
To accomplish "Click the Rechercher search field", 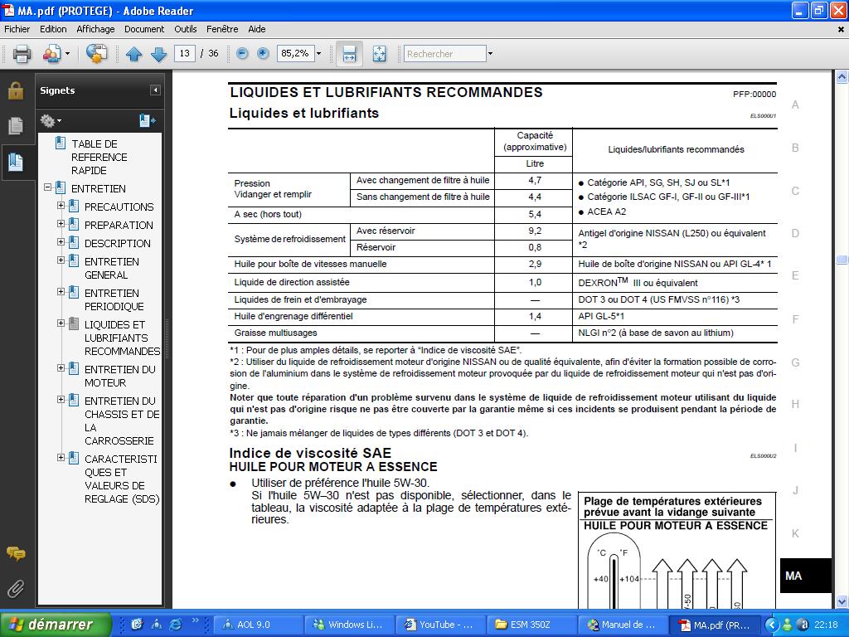I will point(444,54).
